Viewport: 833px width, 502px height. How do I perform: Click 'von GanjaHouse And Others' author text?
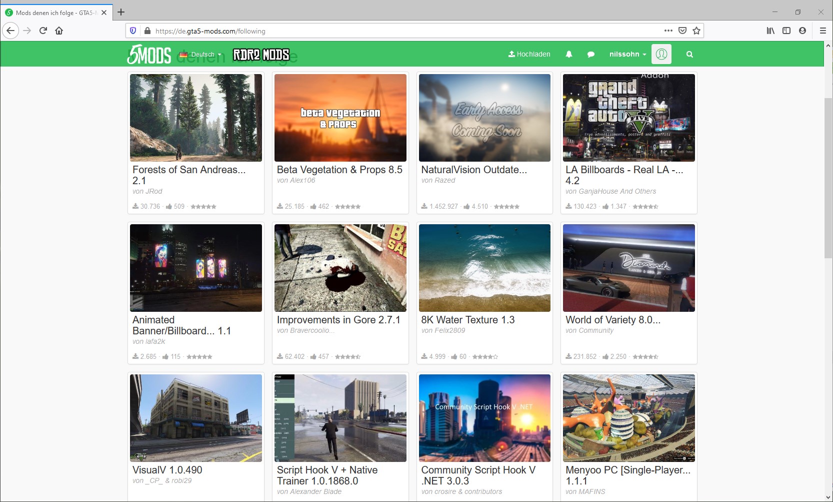click(611, 191)
